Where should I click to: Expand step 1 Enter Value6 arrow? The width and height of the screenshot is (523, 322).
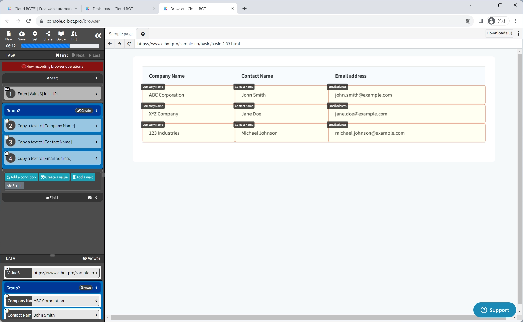(x=96, y=94)
